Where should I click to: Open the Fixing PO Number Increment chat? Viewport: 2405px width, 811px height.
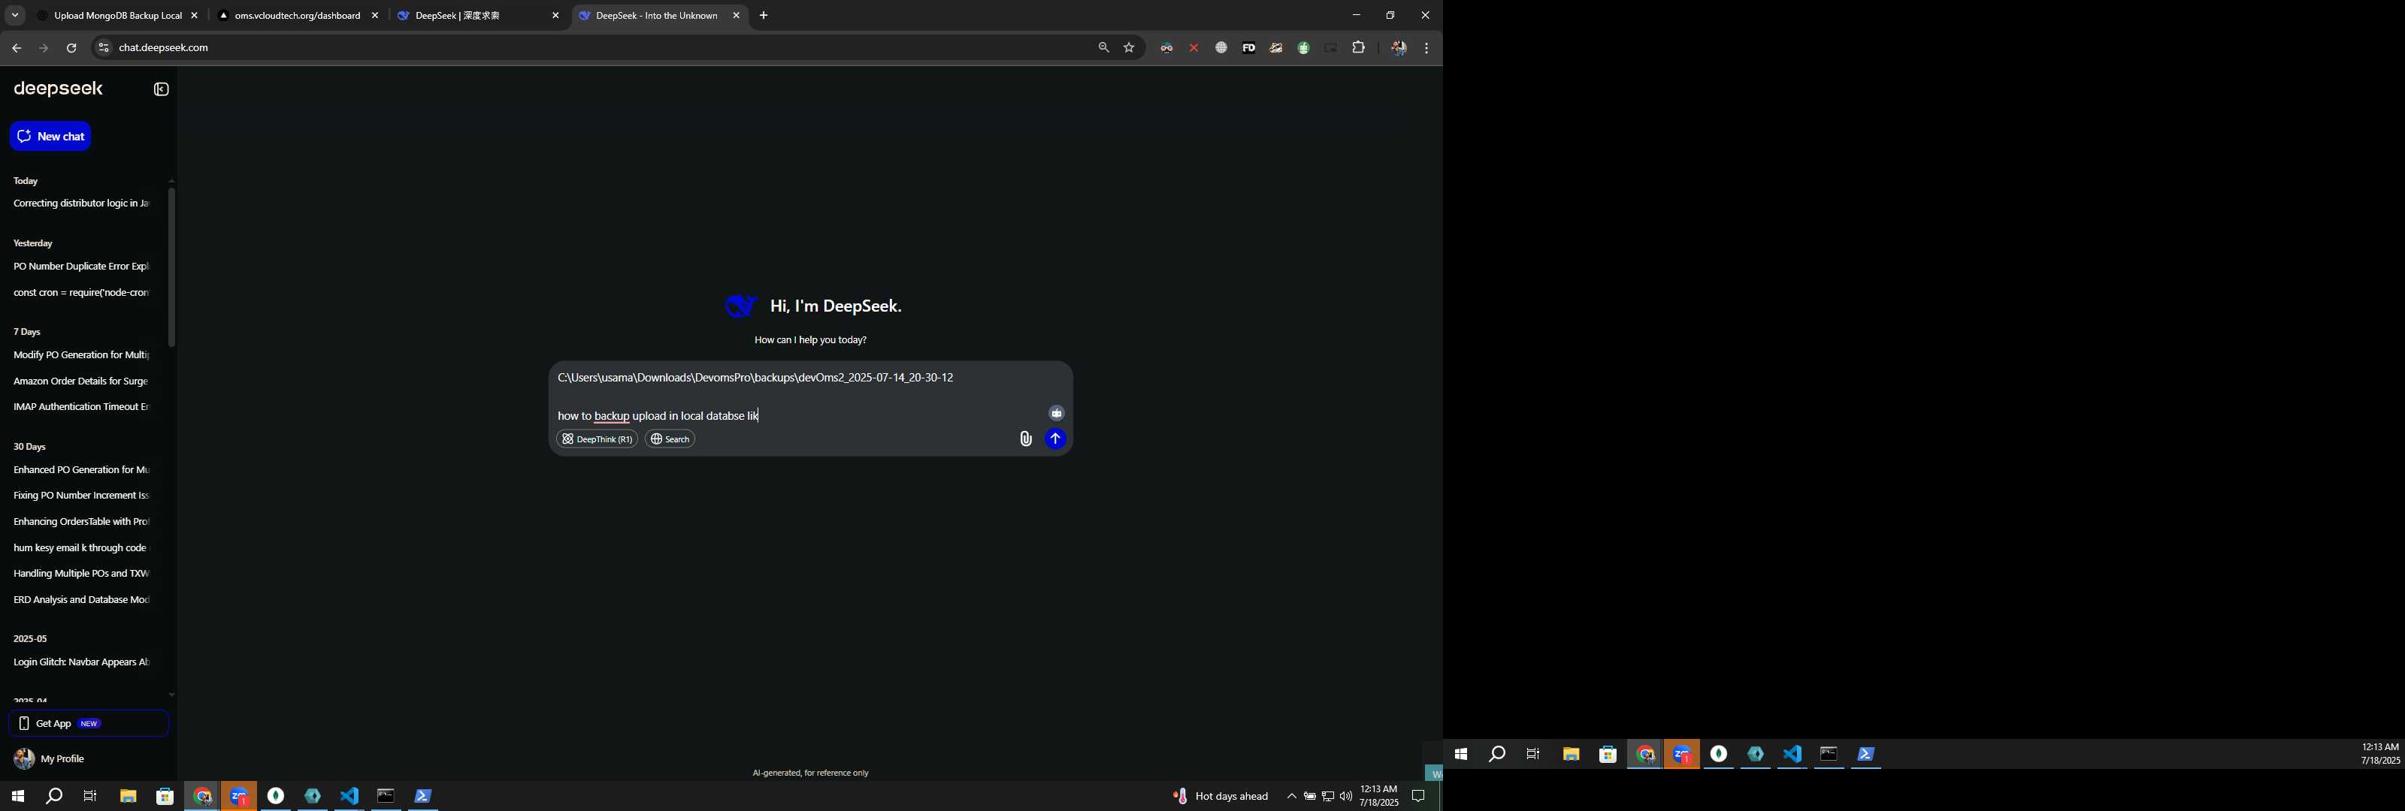81,496
